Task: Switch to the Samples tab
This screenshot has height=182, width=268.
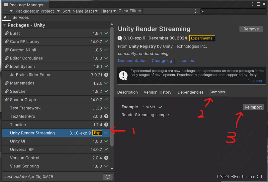Action: tap(217, 92)
